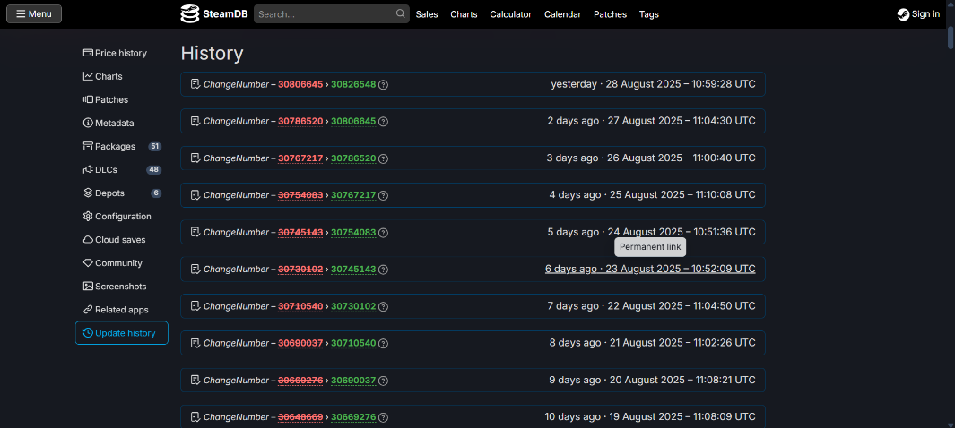Open the Depots sidebar entry
Viewport: 955px width, 428px height.
pyautogui.click(x=109, y=193)
